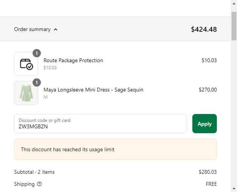
Task: Click the vertical scrollbar thumb
Action: pyautogui.click(x=234, y=26)
